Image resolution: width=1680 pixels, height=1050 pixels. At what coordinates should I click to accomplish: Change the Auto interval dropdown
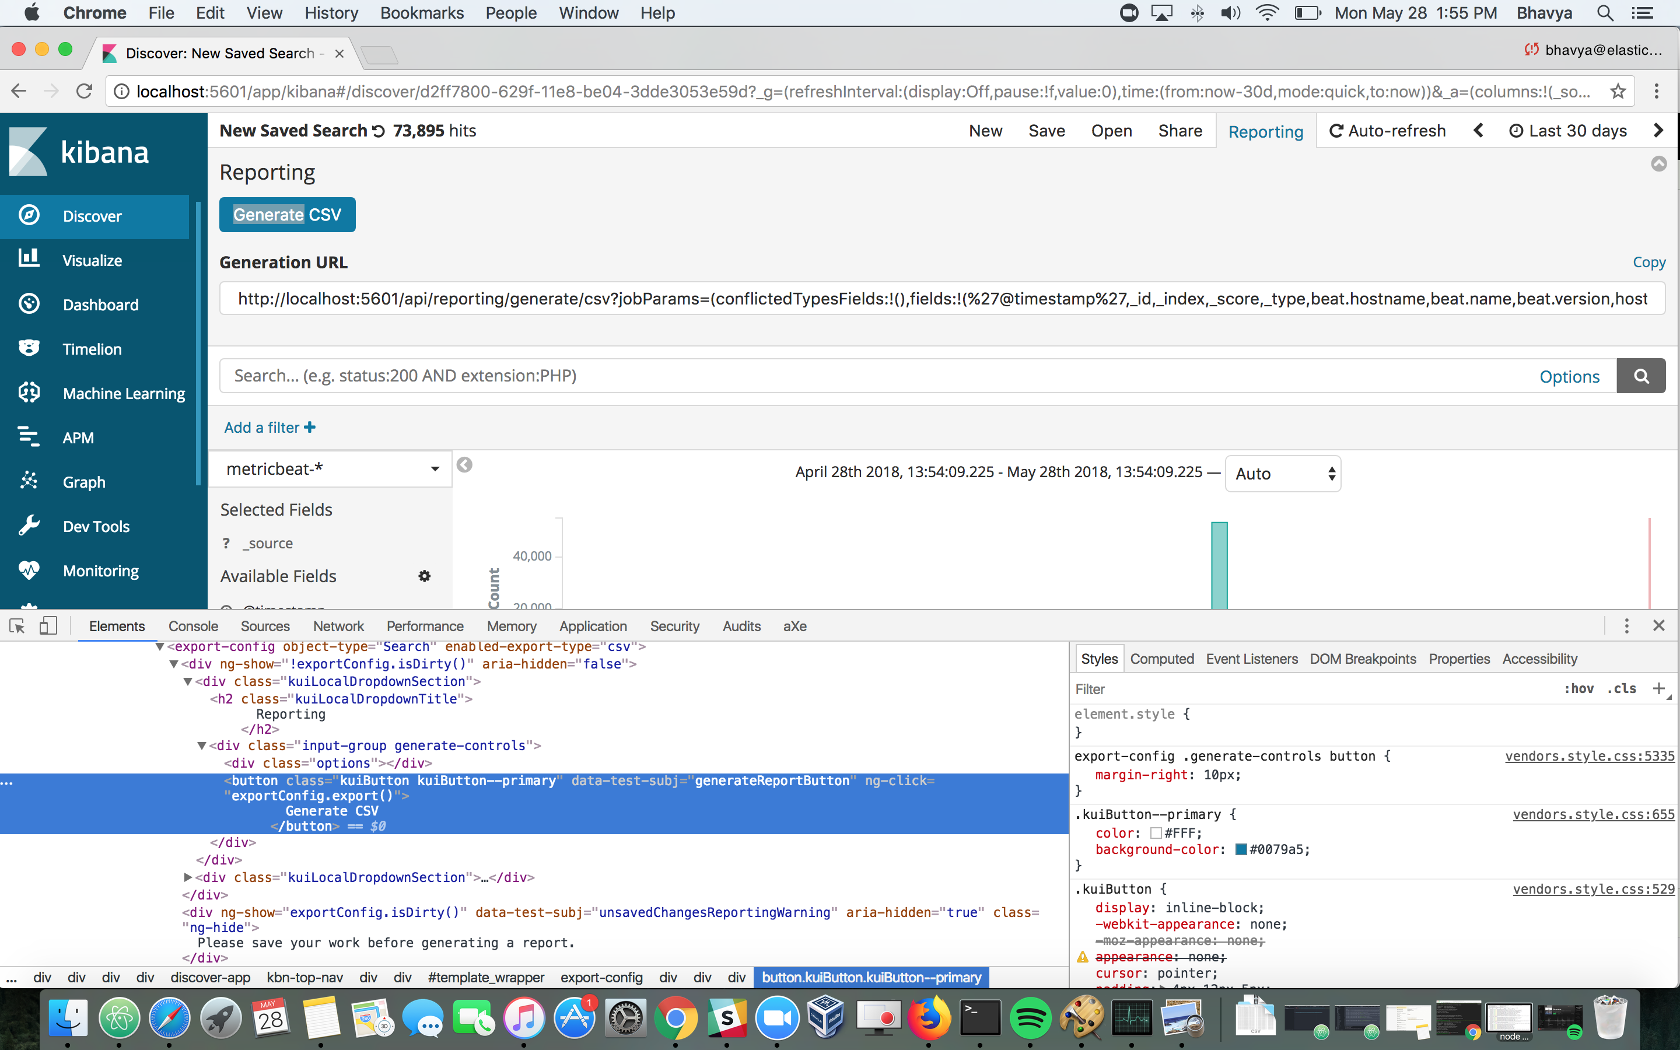[x=1282, y=473]
